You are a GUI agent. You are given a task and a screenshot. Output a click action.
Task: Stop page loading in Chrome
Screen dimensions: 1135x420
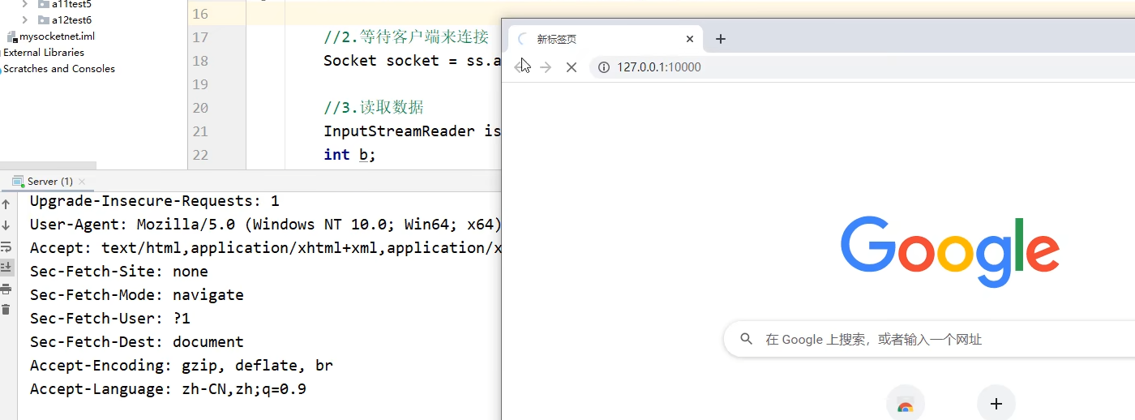pyautogui.click(x=572, y=67)
